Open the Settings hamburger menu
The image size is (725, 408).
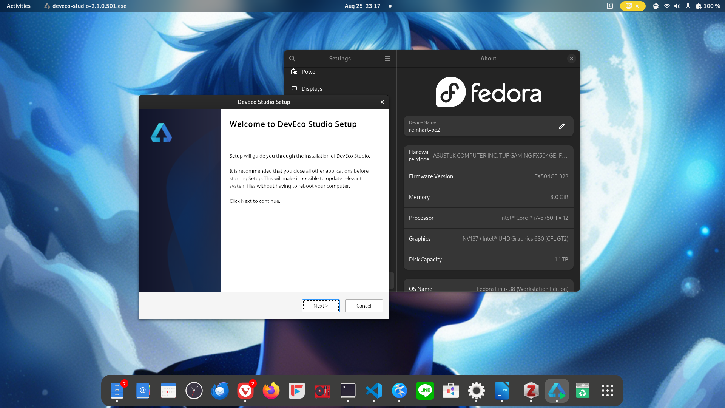388,59
